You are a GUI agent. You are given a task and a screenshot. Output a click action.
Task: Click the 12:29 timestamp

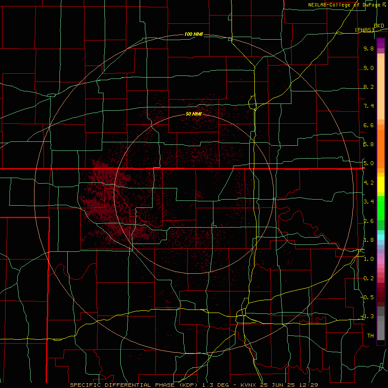(x=308, y=385)
